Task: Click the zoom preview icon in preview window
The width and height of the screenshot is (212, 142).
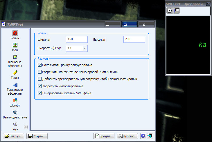Action: pyautogui.click(x=170, y=10)
